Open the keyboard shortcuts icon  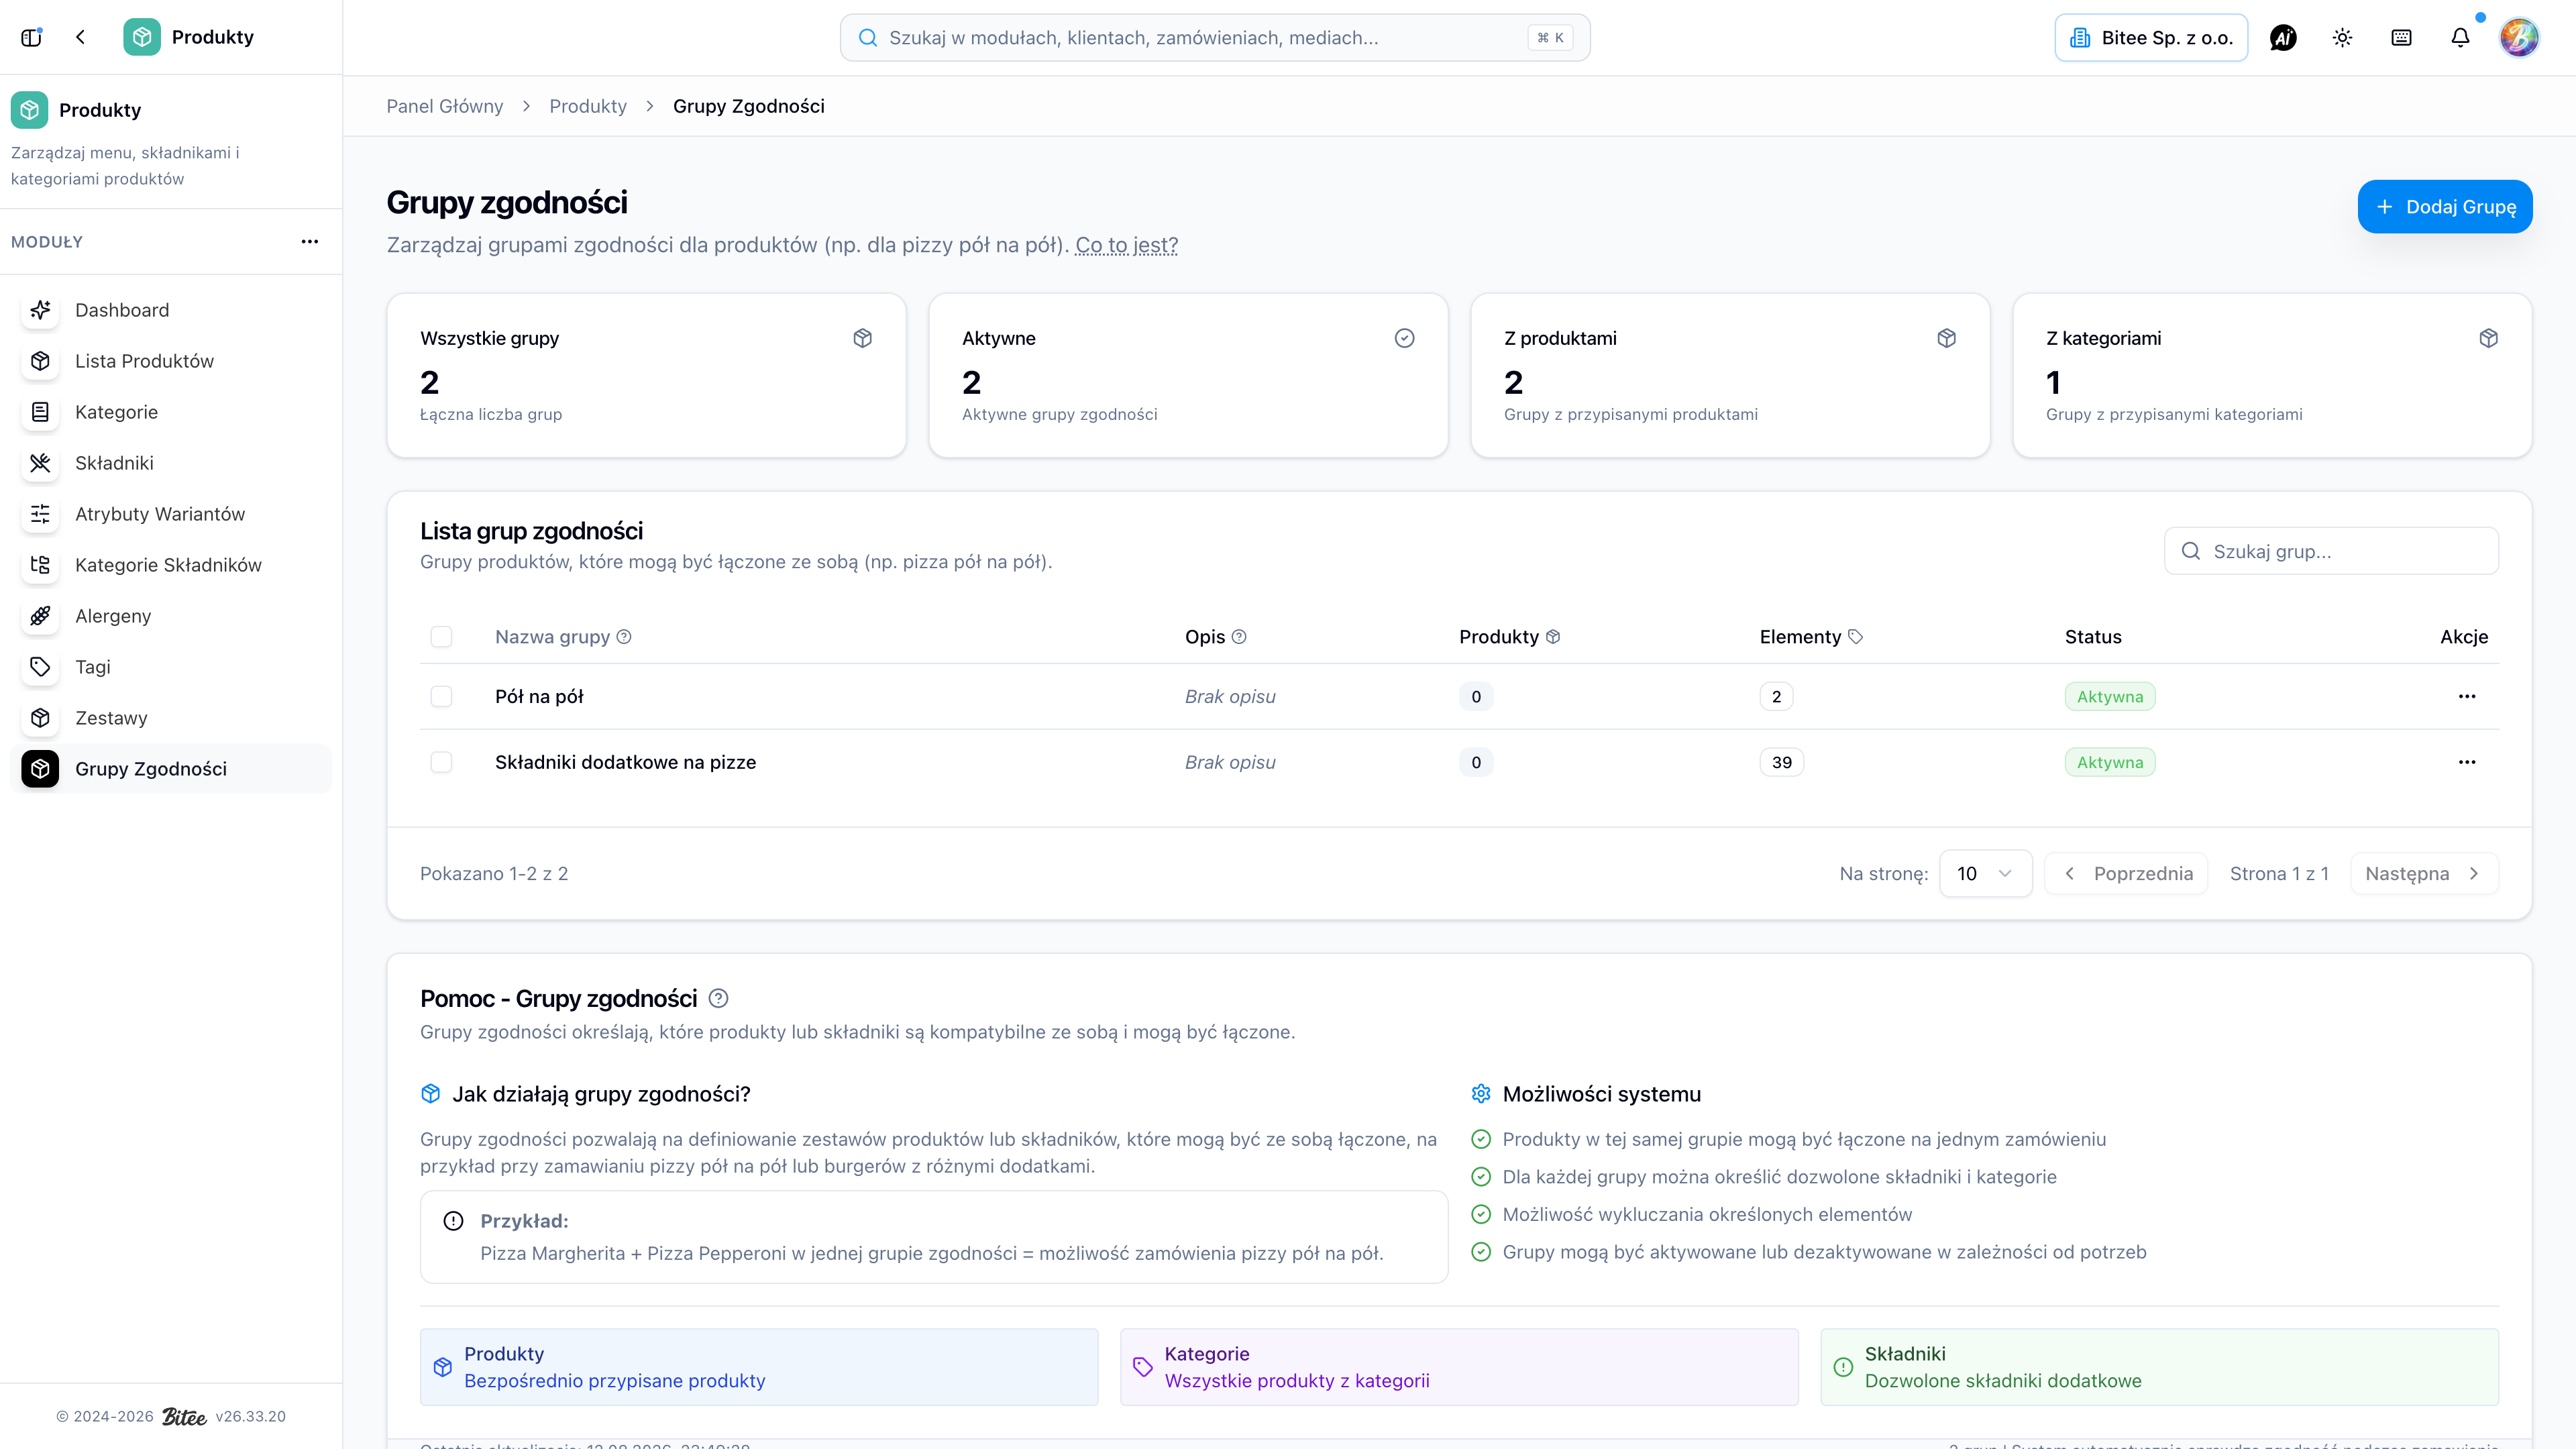point(2401,38)
